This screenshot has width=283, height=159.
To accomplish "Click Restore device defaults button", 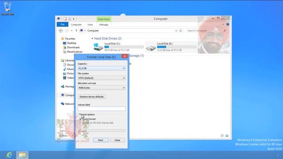I will tap(92, 97).
